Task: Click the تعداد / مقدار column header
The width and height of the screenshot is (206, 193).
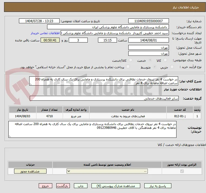Action: coord(49,110)
